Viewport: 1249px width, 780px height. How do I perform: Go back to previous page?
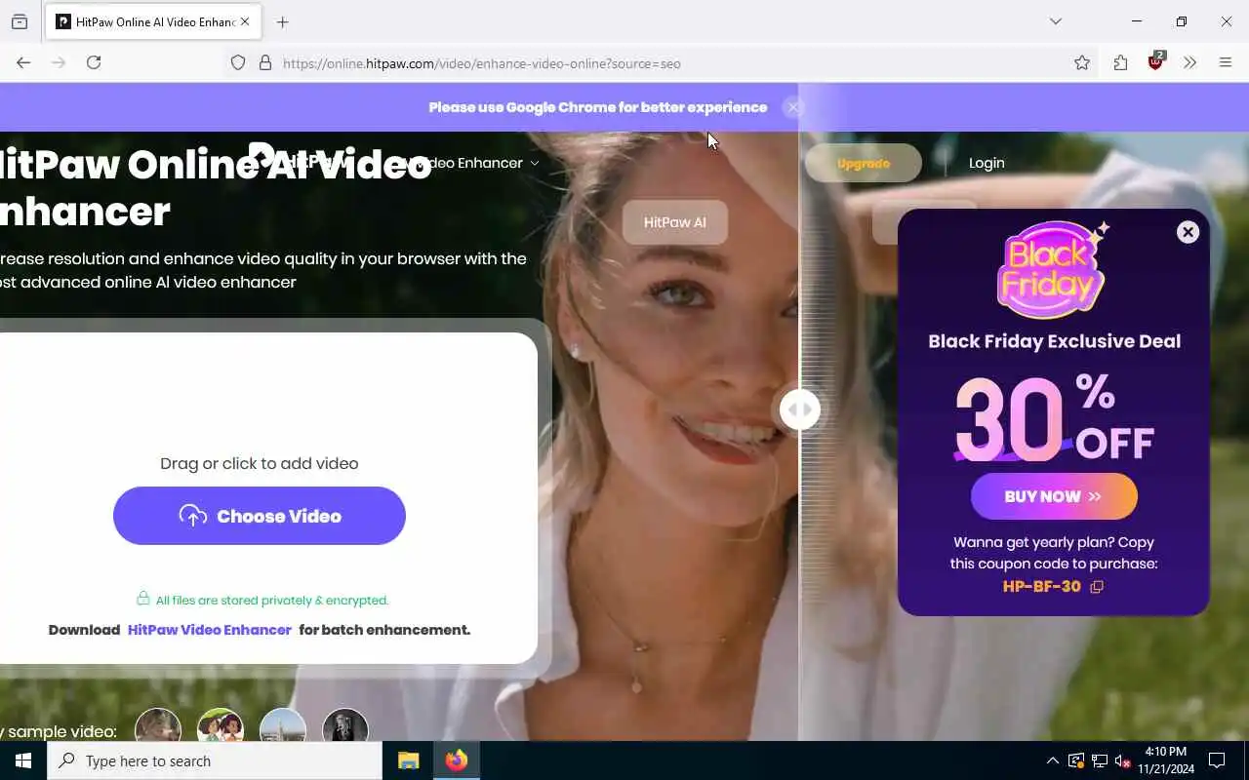click(23, 62)
